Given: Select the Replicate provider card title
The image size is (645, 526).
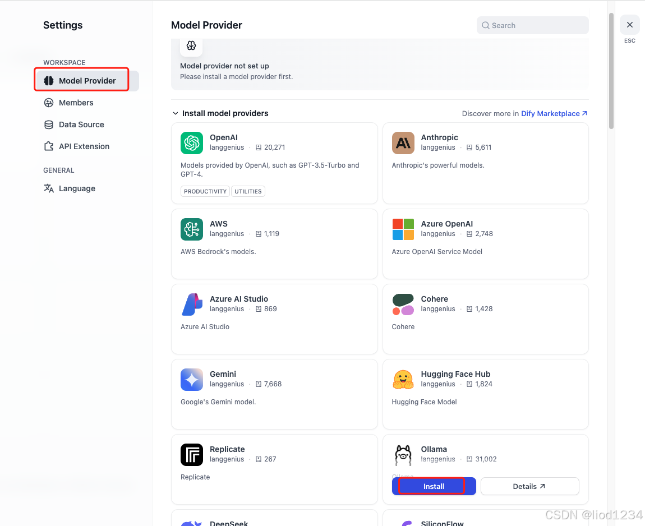Looking at the screenshot, I should [228, 450].
